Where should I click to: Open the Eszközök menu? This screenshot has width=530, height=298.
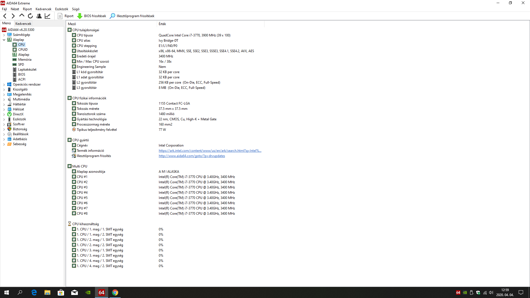62,9
